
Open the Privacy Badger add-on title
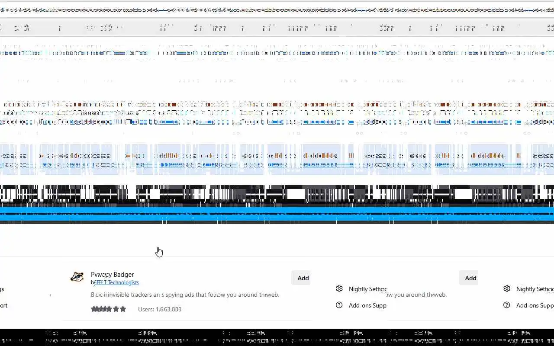pyautogui.click(x=112, y=275)
